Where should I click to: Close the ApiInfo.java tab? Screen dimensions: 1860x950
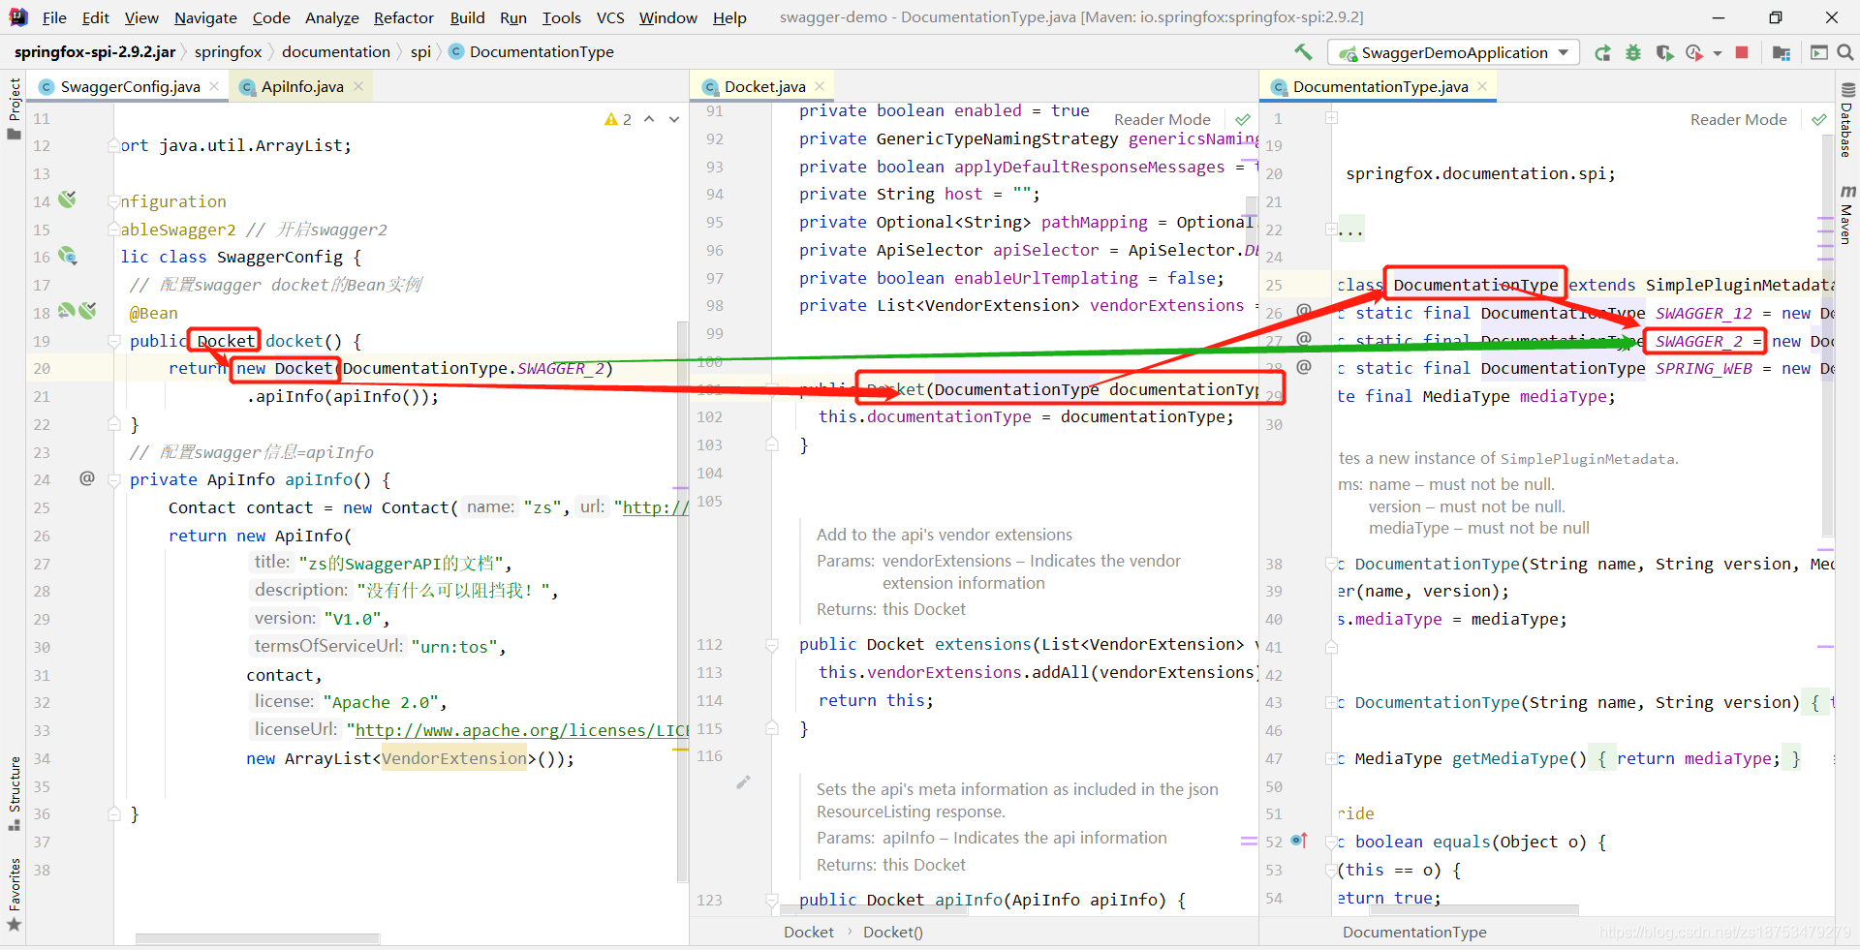tap(358, 86)
